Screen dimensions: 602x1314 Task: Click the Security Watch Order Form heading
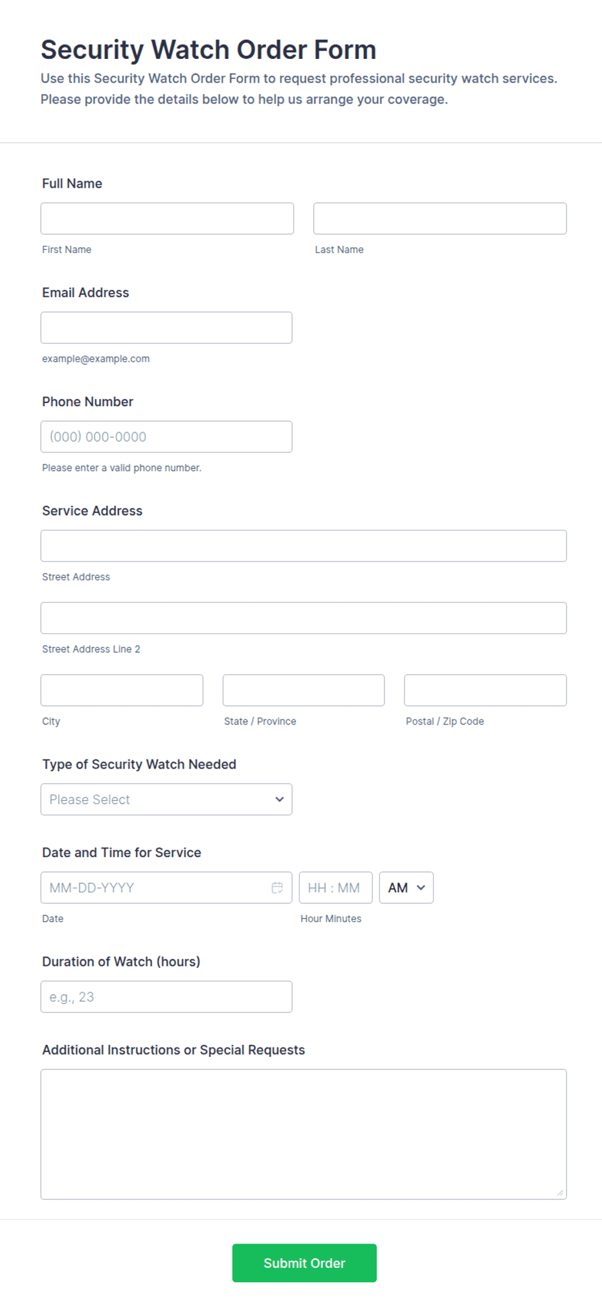pyautogui.click(x=208, y=50)
